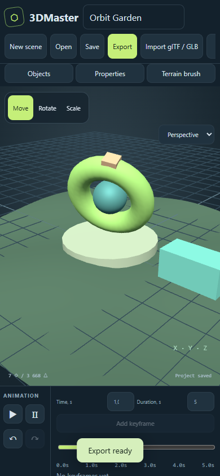Play the animation

pyautogui.click(x=13, y=414)
